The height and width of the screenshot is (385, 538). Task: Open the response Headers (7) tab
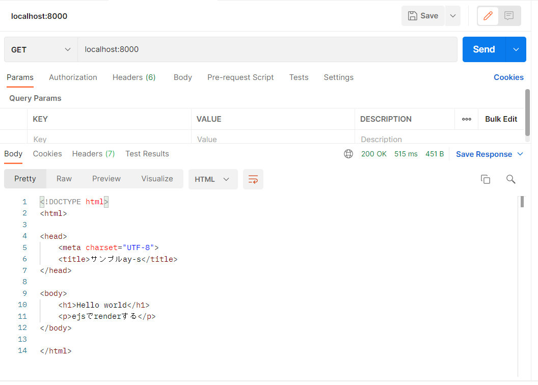coord(93,154)
